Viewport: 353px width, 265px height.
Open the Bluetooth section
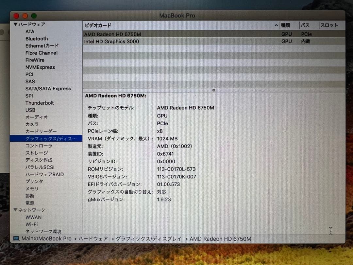[x=36, y=39]
